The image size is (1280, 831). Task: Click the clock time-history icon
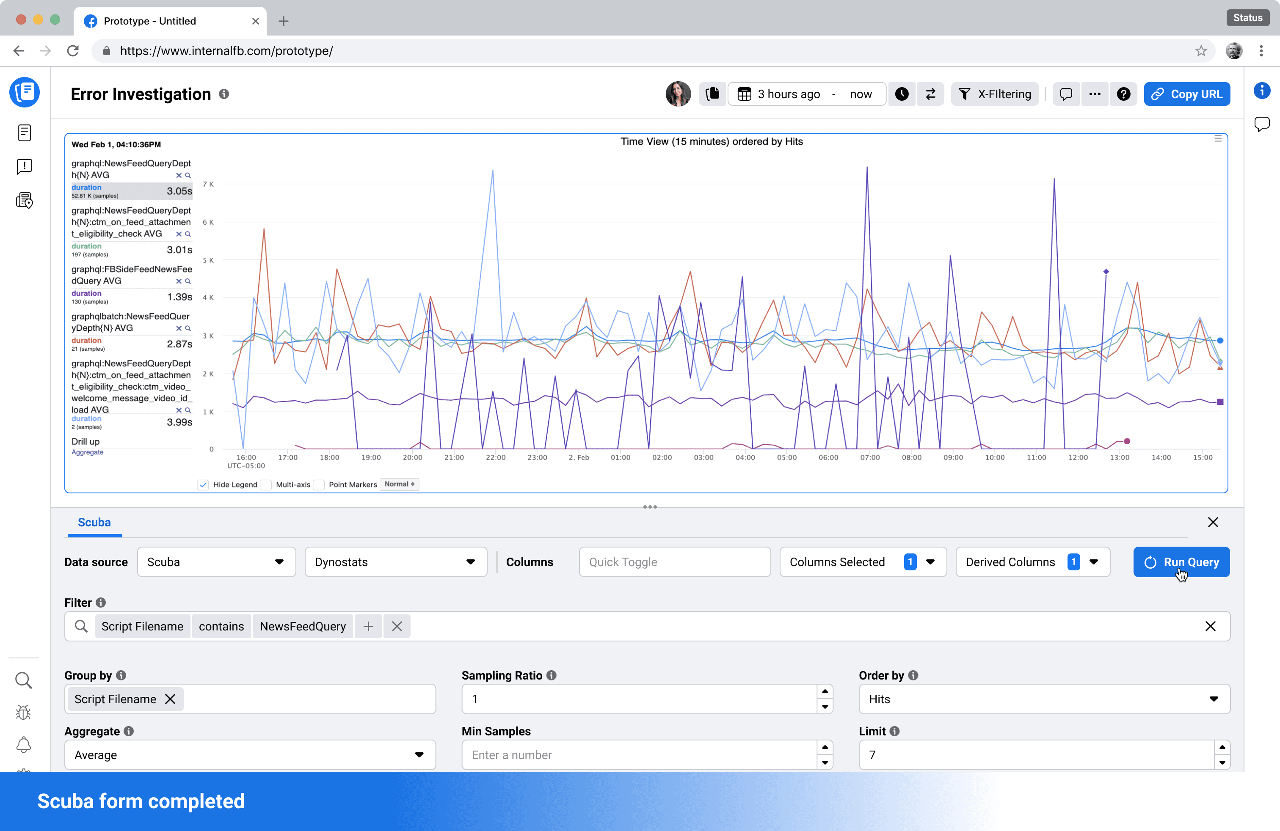tap(902, 94)
